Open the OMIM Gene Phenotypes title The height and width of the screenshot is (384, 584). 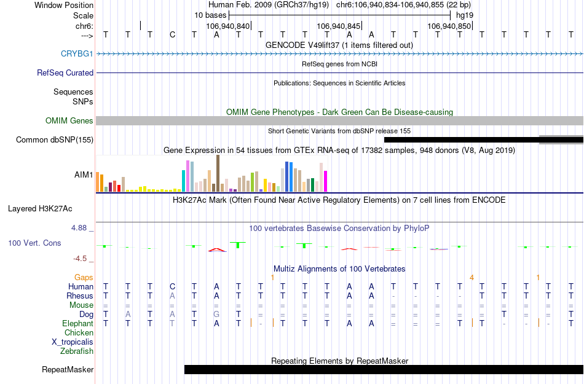(339, 112)
